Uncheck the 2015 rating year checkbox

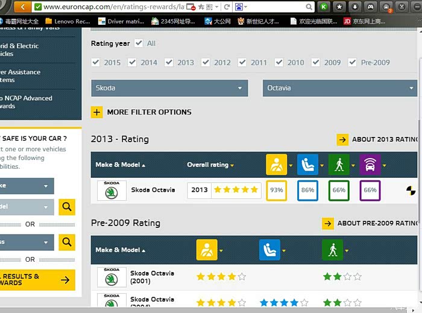tap(95, 62)
